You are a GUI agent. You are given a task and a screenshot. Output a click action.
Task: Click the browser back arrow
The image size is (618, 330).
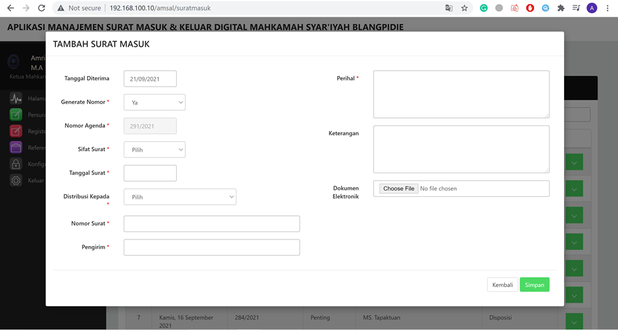pyautogui.click(x=10, y=9)
